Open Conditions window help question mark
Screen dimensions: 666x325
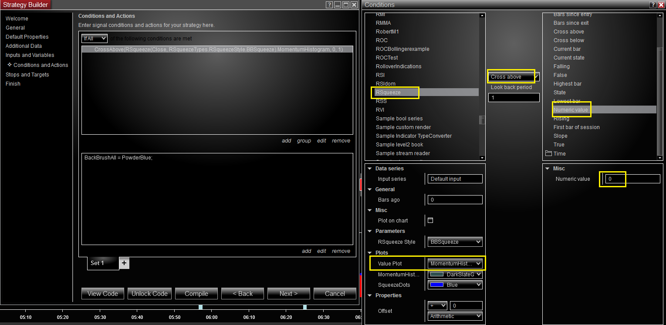point(653,5)
